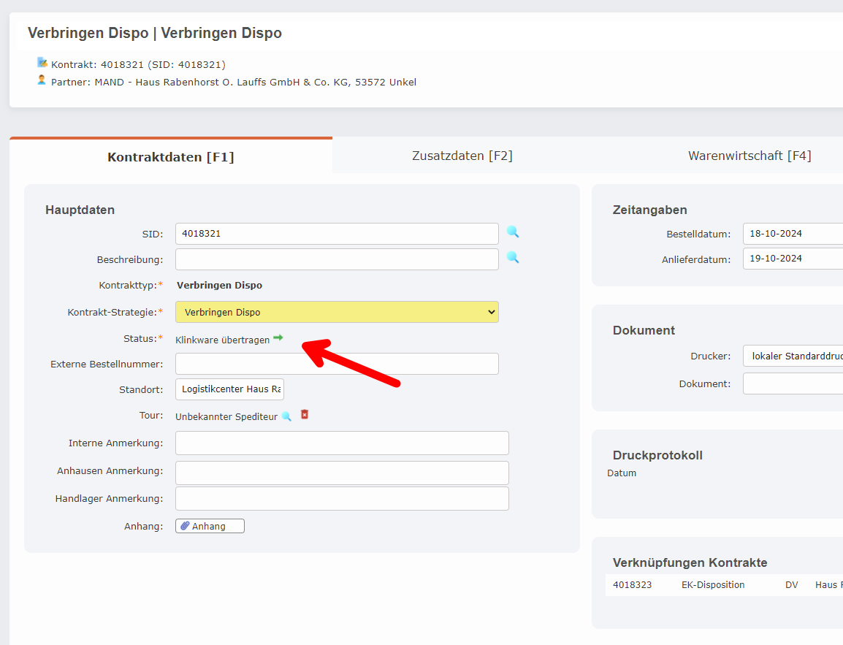The image size is (843, 645).
Task: Expand the Drucker dropdown
Action: (x=804, y=356)
